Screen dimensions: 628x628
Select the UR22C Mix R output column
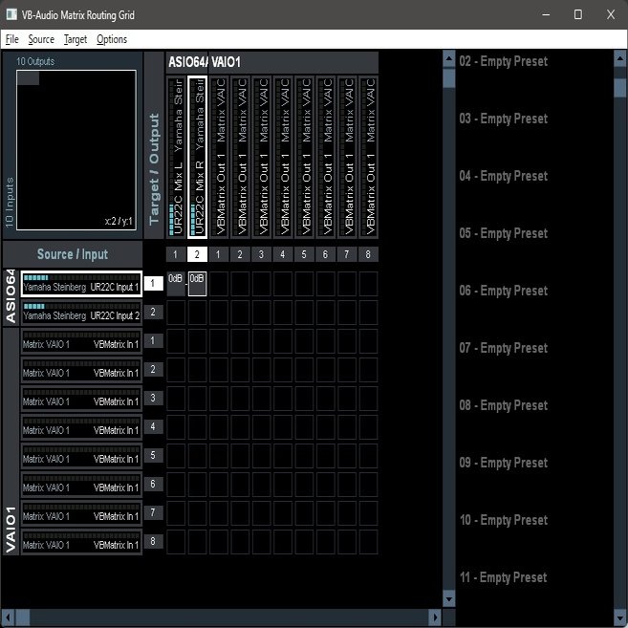[x=197, y=156]
